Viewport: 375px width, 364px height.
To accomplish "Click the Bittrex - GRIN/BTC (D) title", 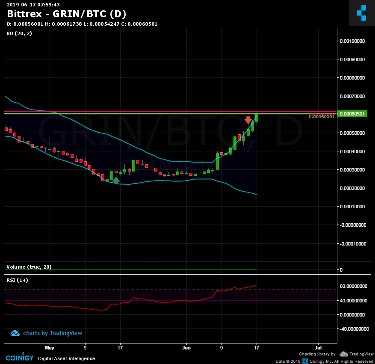I will [66, 14].
